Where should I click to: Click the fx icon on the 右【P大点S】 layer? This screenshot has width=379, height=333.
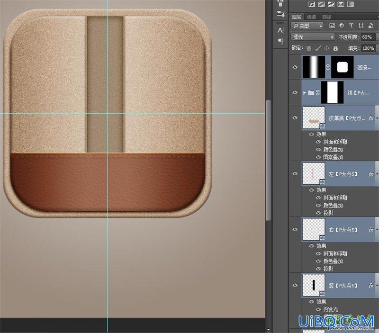371,230
